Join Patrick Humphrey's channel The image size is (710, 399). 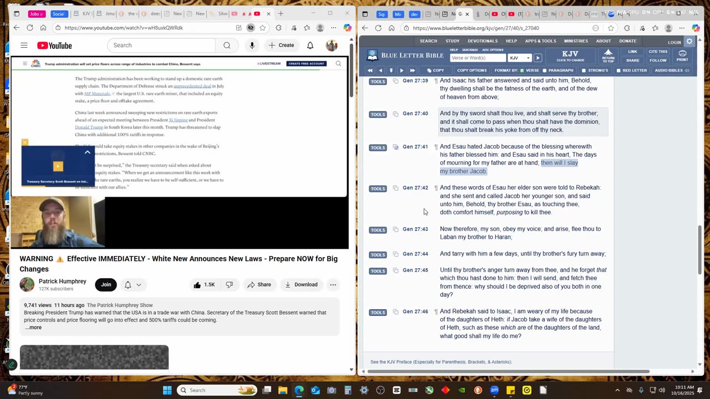(106, 285)
